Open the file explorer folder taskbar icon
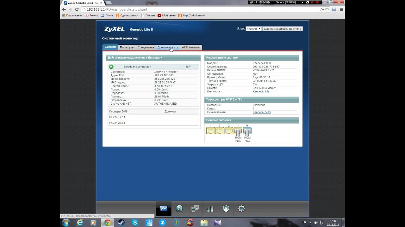 204,223
